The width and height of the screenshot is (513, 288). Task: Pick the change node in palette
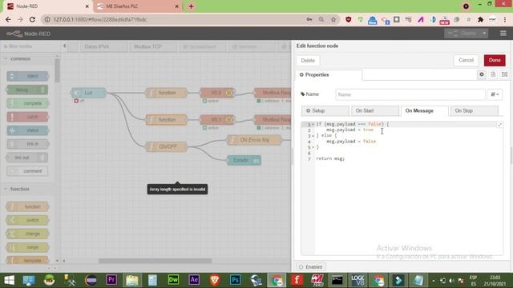point(27,234)
